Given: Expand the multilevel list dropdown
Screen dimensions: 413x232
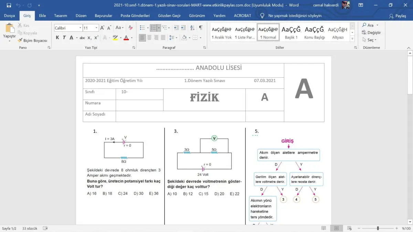Looking at the screenshot, I should 168,28.
